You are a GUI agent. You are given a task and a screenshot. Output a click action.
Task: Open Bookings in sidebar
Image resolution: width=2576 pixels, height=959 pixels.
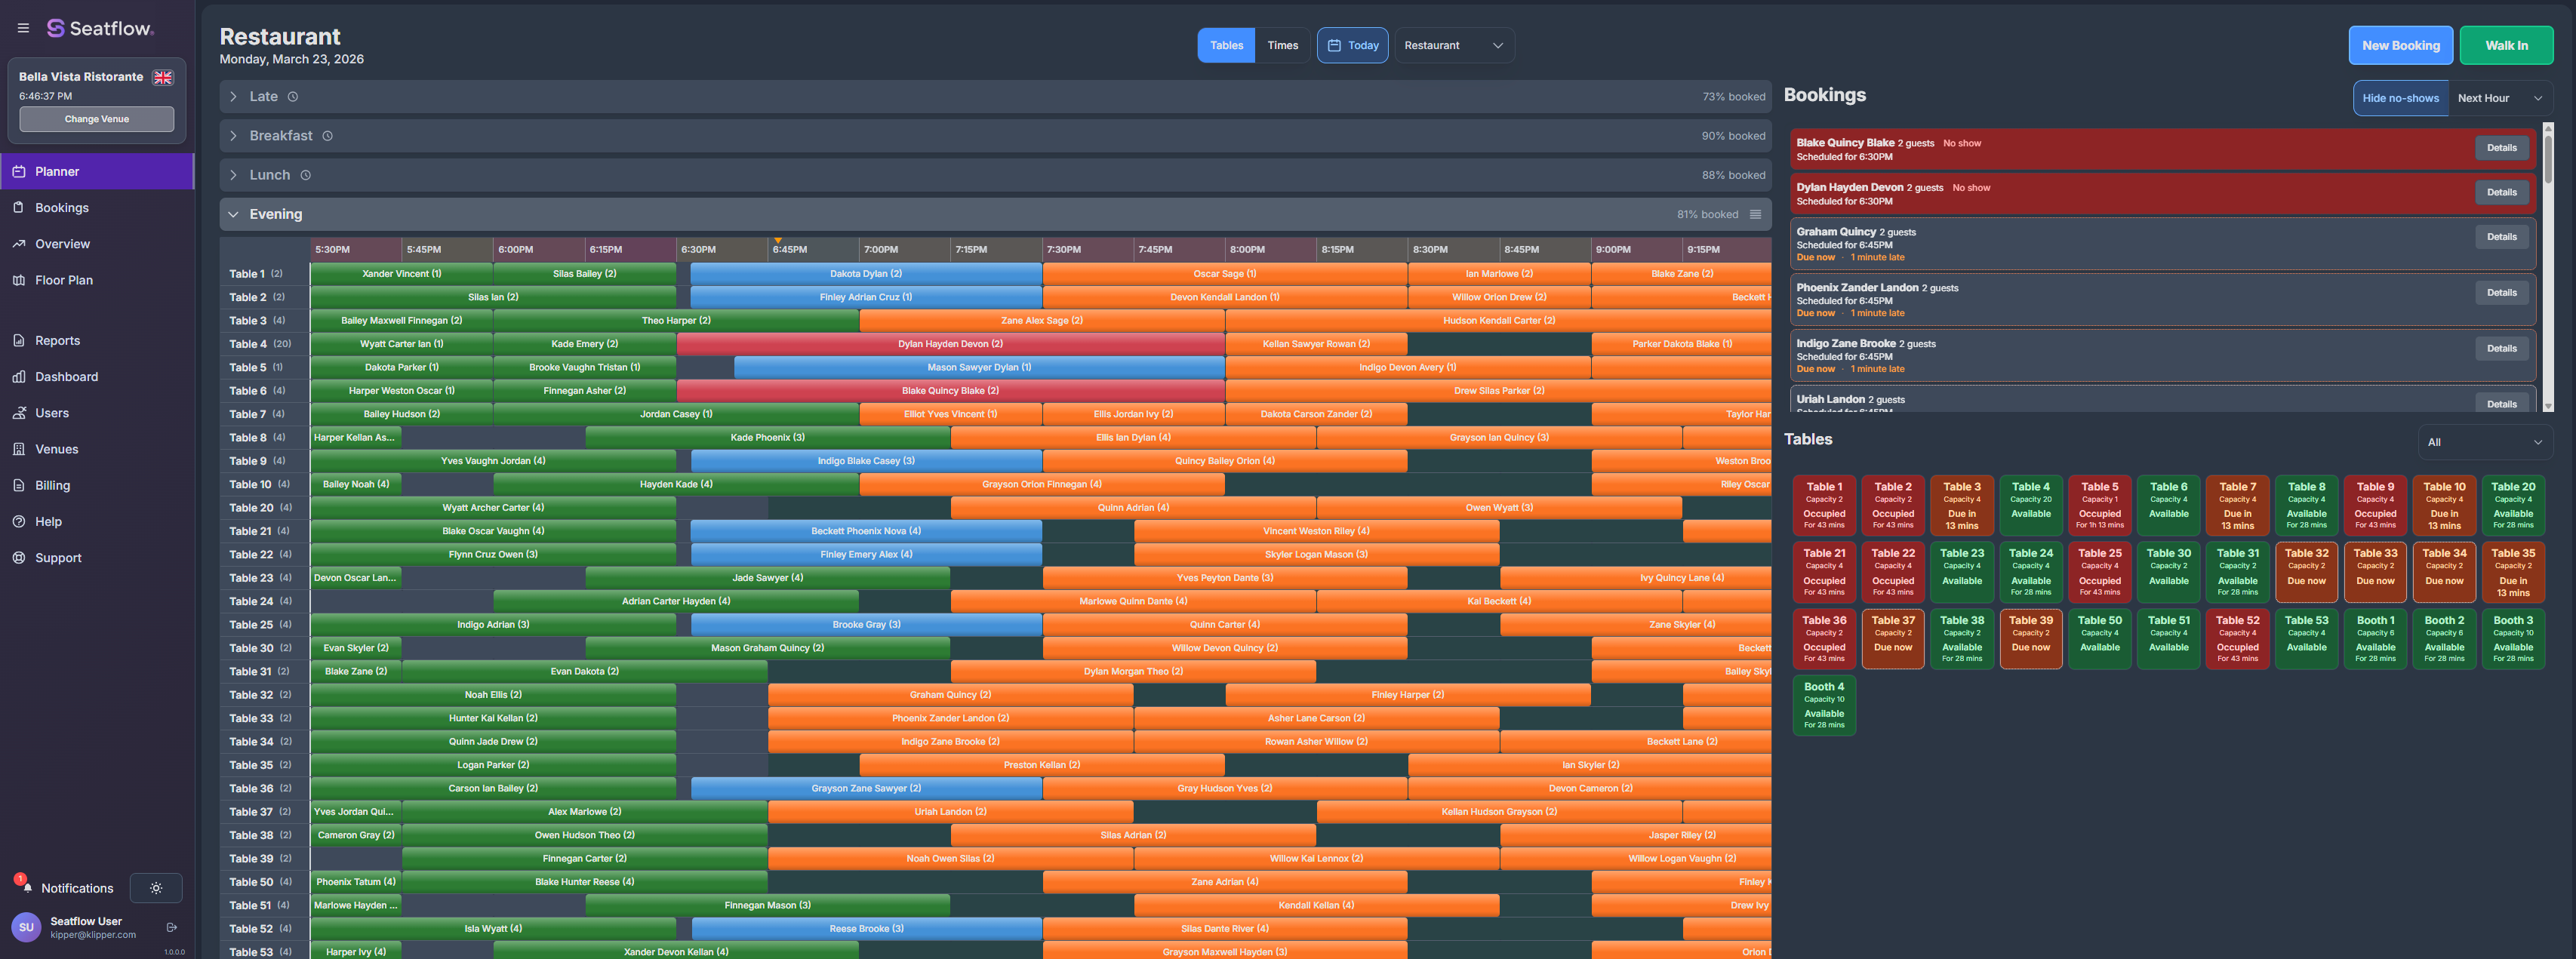(x=97, y=207)
